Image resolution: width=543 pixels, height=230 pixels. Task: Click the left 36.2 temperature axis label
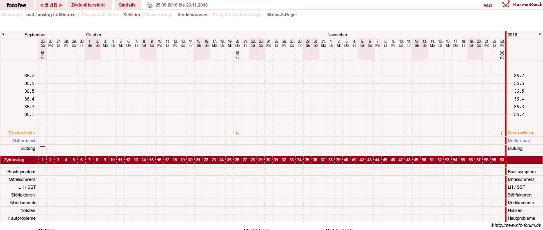click(30, 114)
